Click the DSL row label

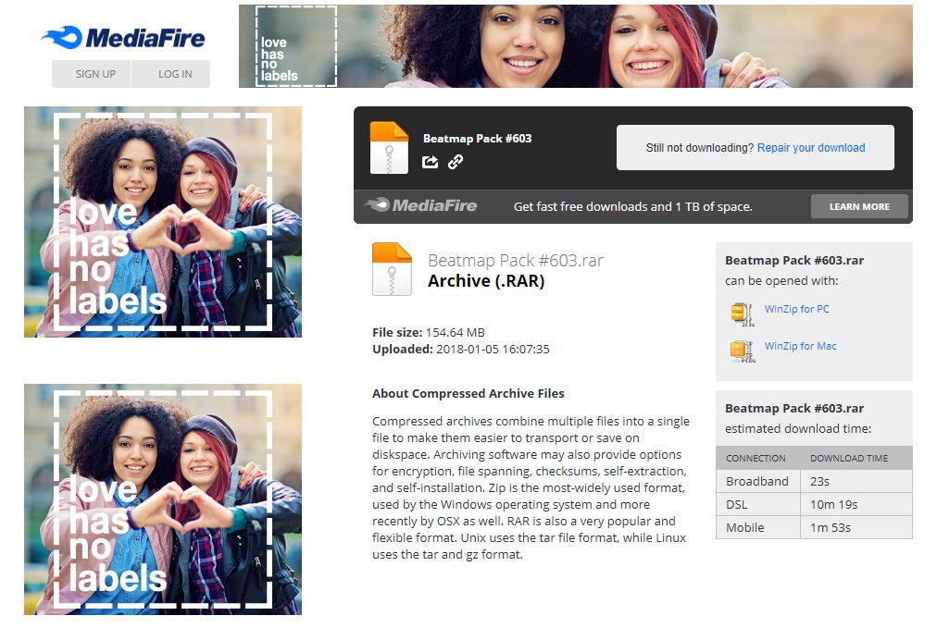(x=736, y=504)
